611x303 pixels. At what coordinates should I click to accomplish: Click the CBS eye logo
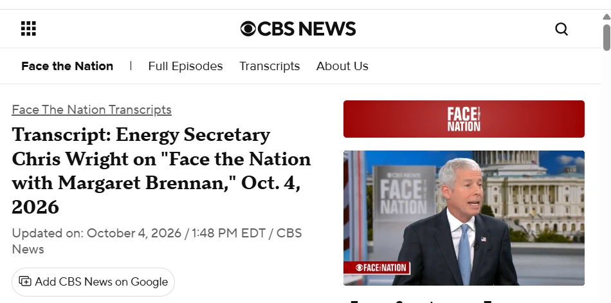pyautogui.click(x=248, y=29)
